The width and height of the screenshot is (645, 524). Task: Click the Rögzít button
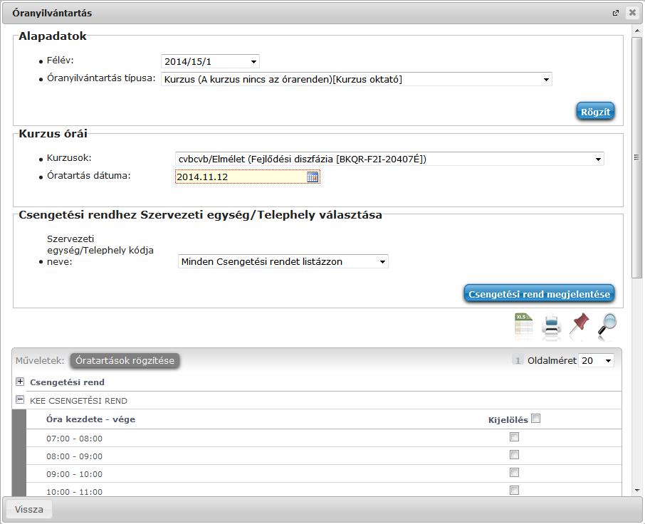click(x=595, y=112)
